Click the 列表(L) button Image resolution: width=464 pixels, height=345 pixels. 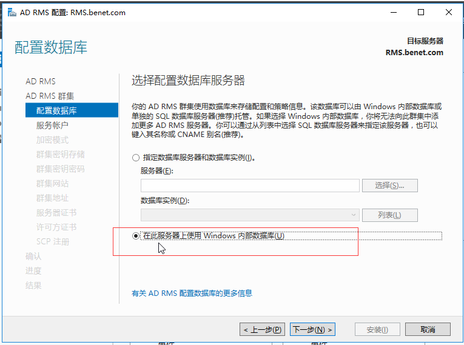(390, 215)
